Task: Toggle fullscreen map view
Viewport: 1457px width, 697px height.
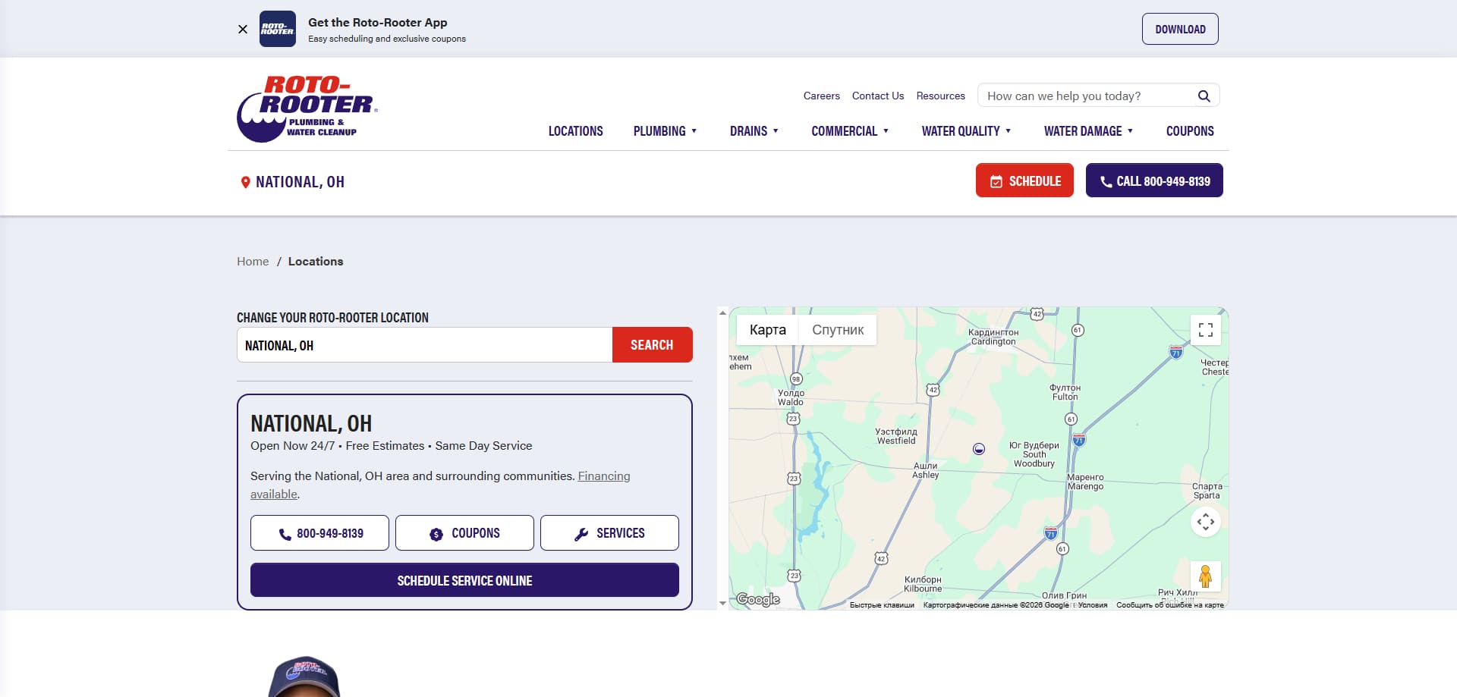Action: pyautogui.click(x=1206, y=330)
